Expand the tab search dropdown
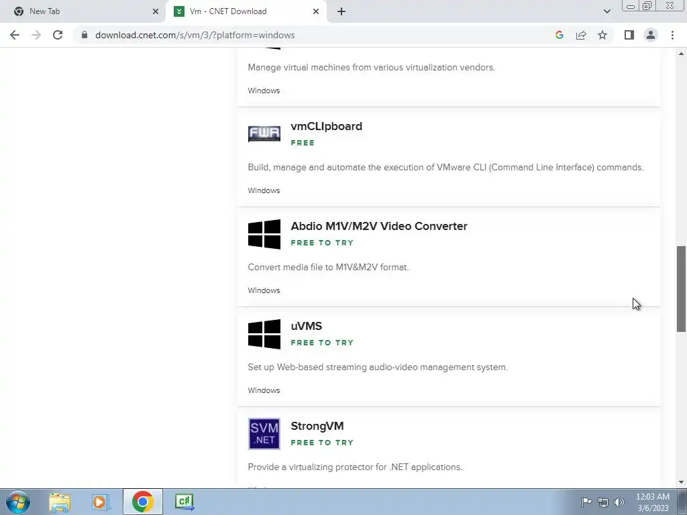 coord(606,11)
